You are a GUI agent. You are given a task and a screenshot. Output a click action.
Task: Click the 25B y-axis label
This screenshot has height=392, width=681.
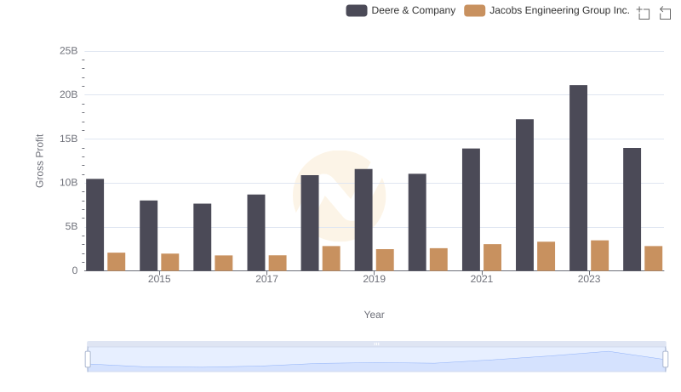tap(69, 51)
